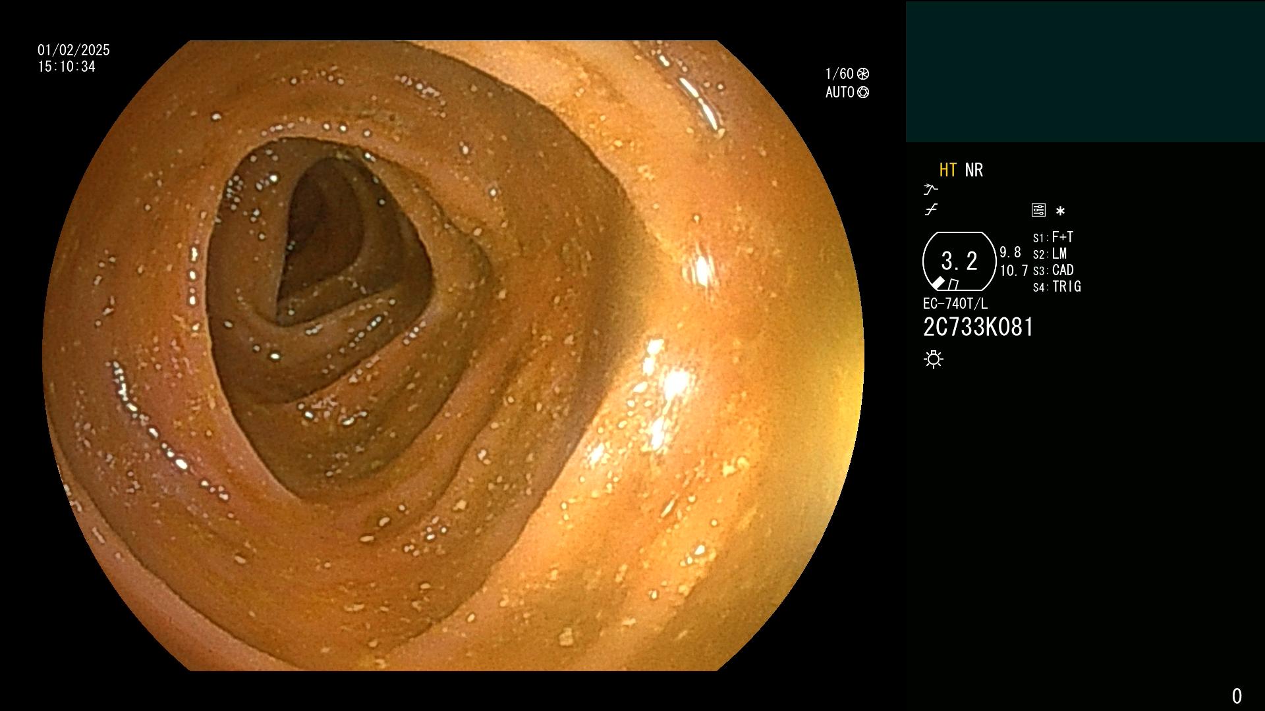This screenshot has height=711, width=1265.
Task: Click the shutter speed 1/60 icon
Action: click(862, 74)
